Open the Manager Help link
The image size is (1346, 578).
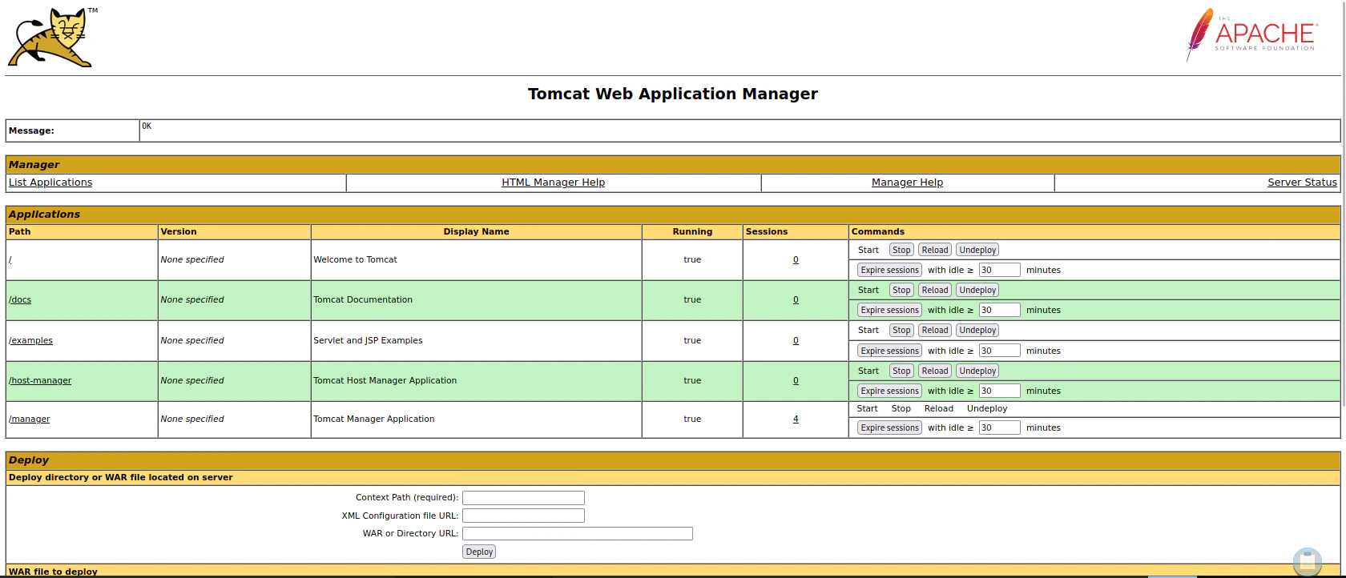click(907, 183)
